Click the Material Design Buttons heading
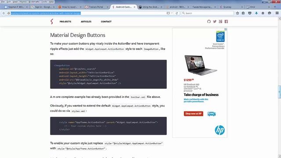The width and height of the screenshot is (281, 158). pos(78,35)
